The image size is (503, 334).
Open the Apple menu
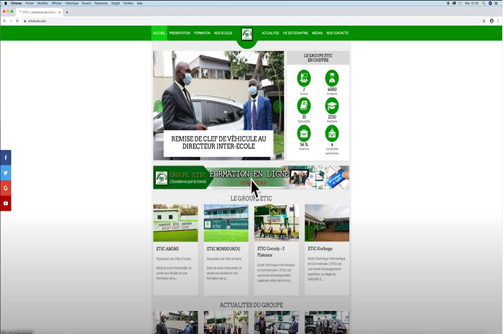pos(6,3)
